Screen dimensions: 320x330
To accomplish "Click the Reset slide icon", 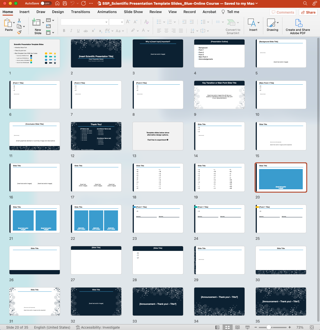I will click(48, 26).
